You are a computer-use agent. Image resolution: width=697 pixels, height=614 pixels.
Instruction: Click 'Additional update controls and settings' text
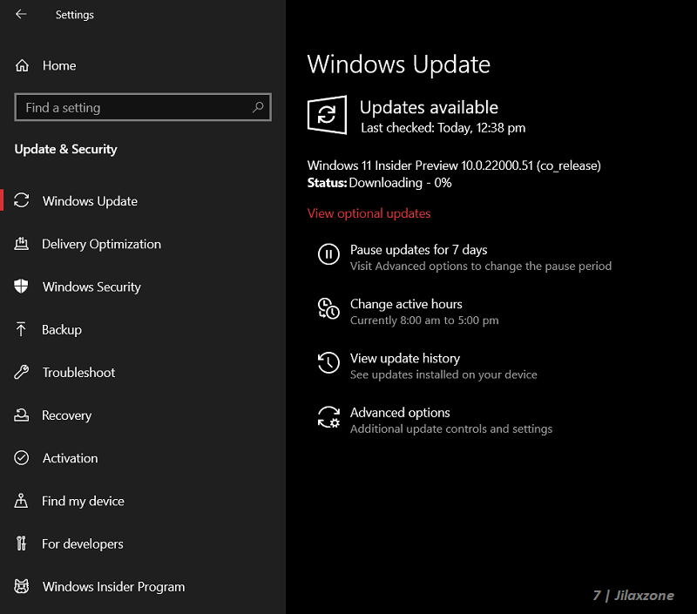(x=451, y=428)
